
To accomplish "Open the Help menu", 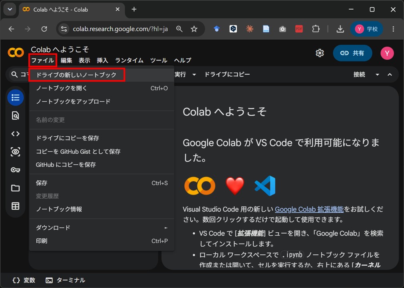I will coord(182,60).
